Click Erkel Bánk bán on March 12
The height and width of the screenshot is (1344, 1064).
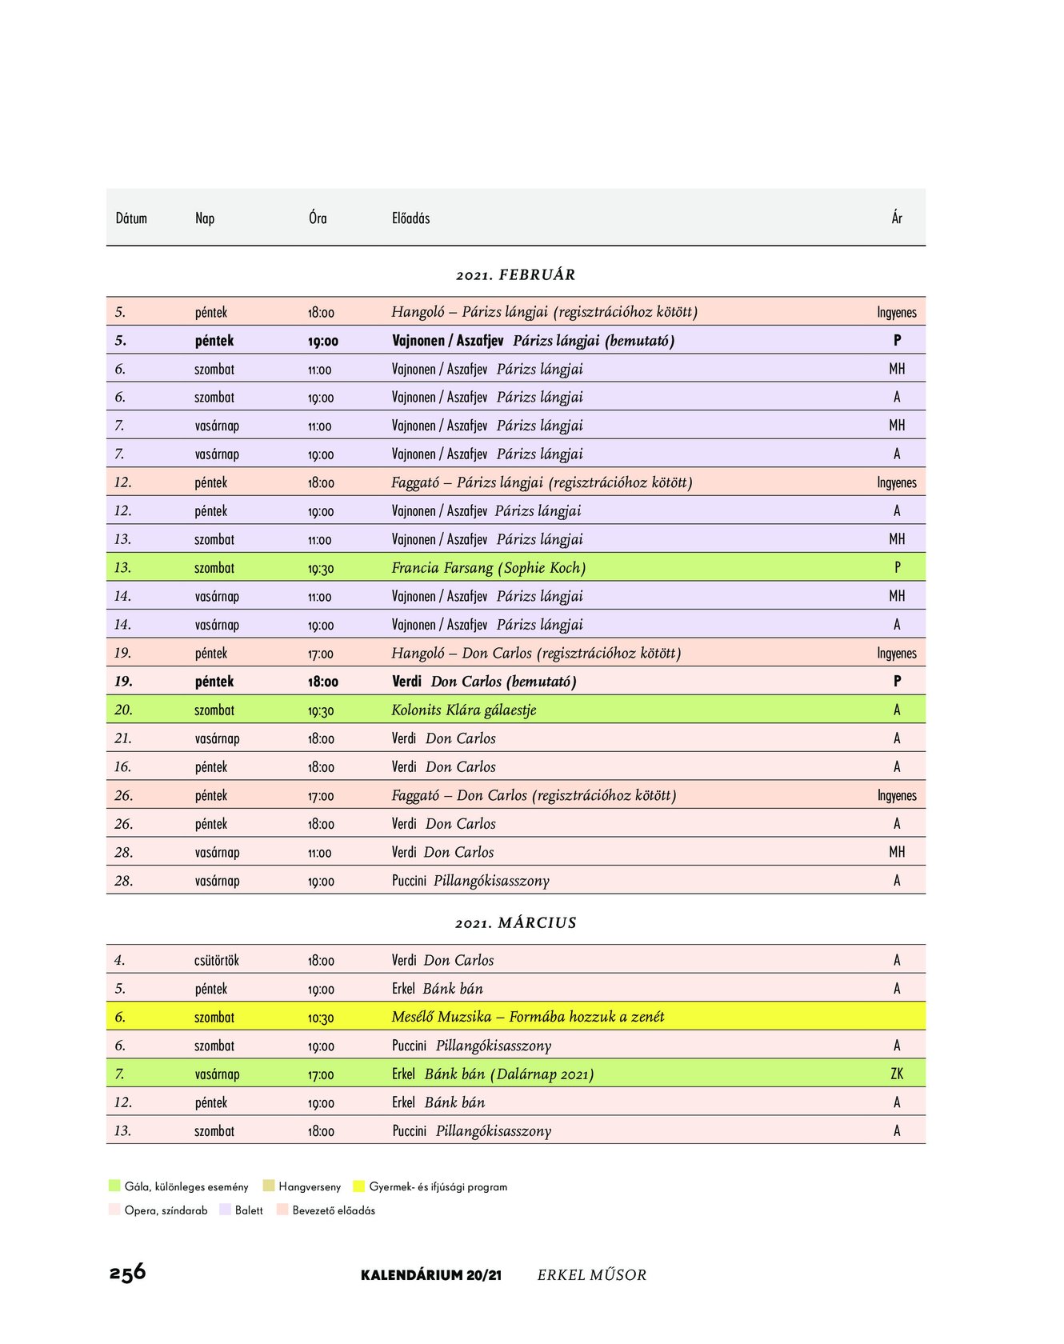pyautogui.click(x=438, y=1102)
